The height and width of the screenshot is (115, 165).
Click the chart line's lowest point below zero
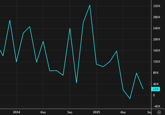(x=130, y=99)
